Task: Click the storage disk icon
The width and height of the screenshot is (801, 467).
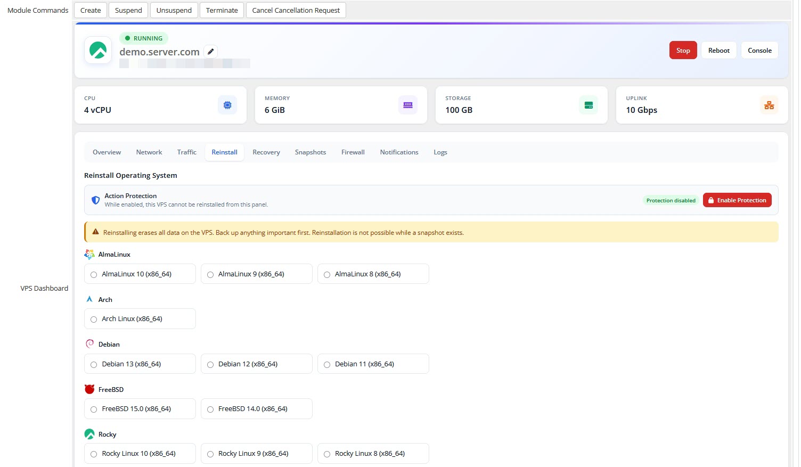Action: pyautogui.click(x=589, y=105)
